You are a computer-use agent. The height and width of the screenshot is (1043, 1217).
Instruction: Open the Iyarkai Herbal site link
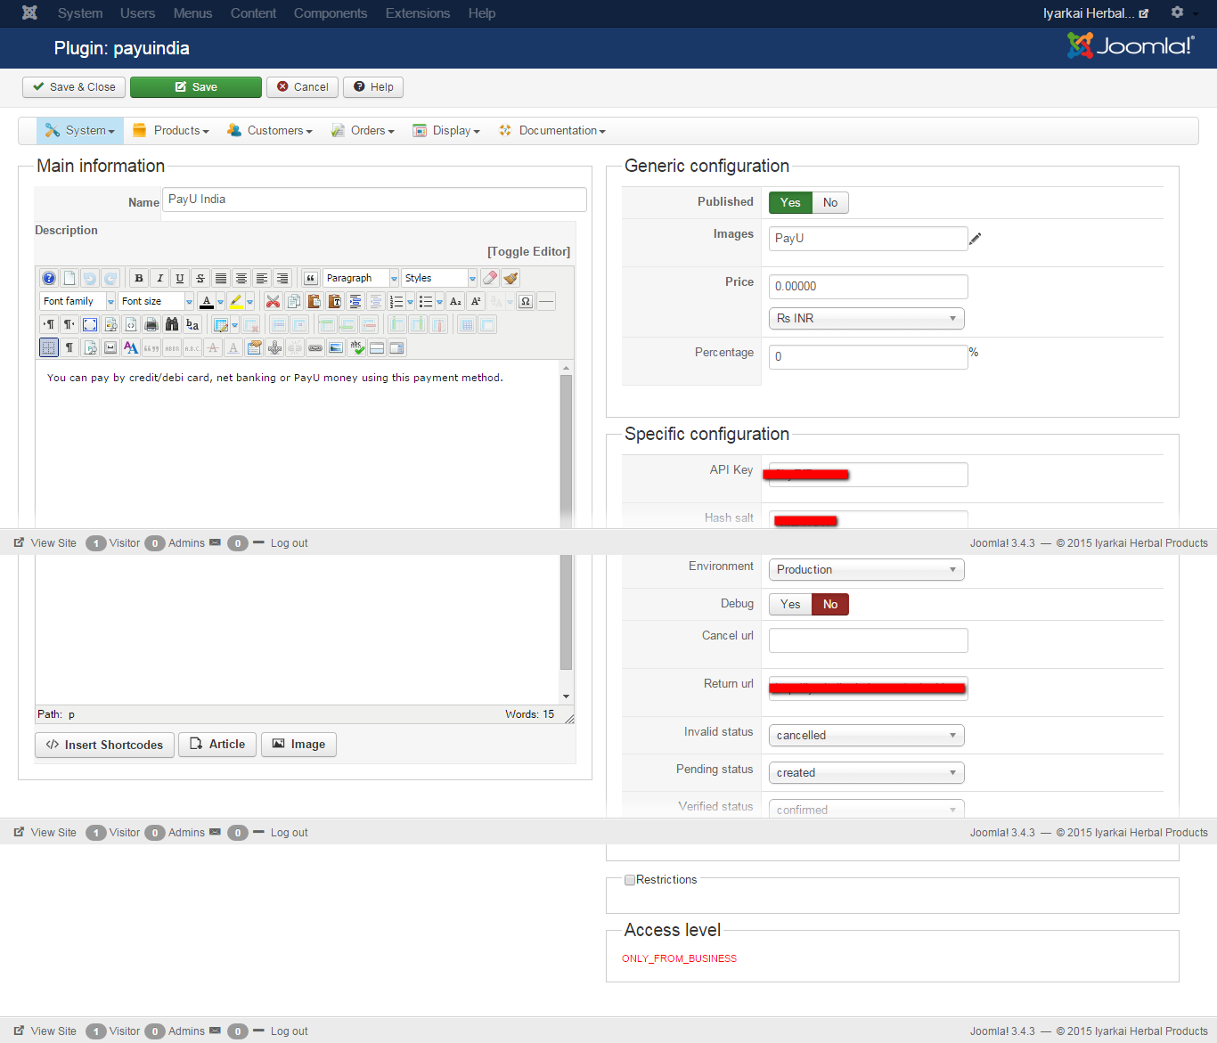click(x=1096, y=13)
